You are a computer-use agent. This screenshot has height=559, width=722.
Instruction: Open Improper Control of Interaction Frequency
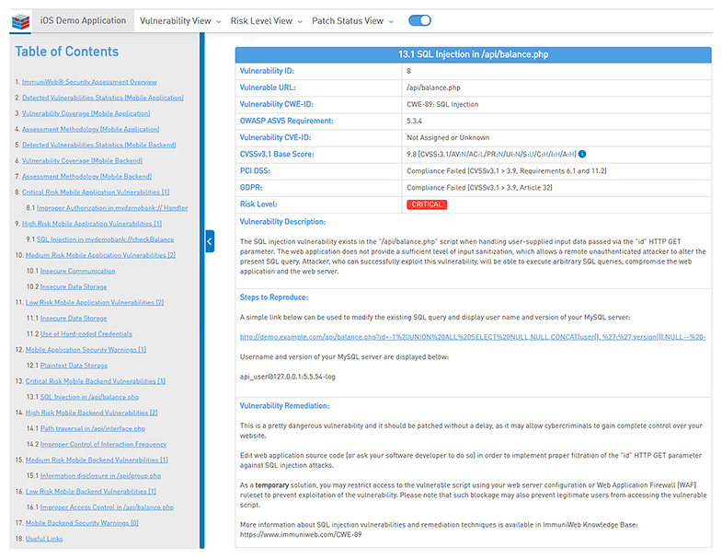[x=103, y=444]
